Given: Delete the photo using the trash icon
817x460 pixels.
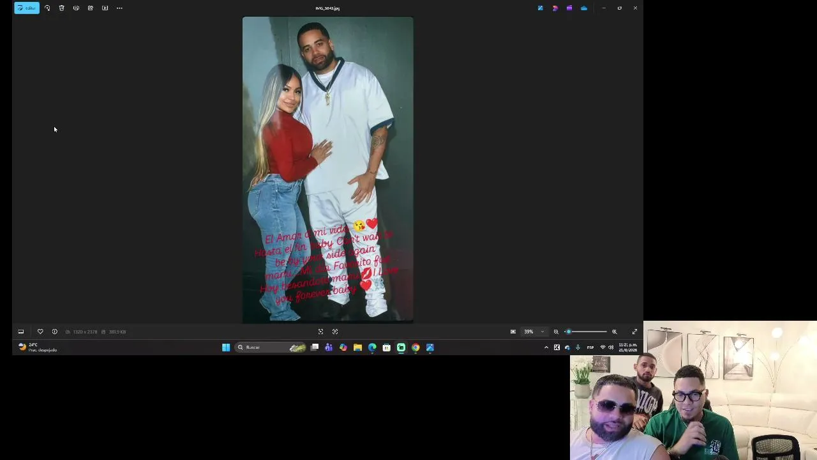Looking at the screenshot, I should (62, 8).
